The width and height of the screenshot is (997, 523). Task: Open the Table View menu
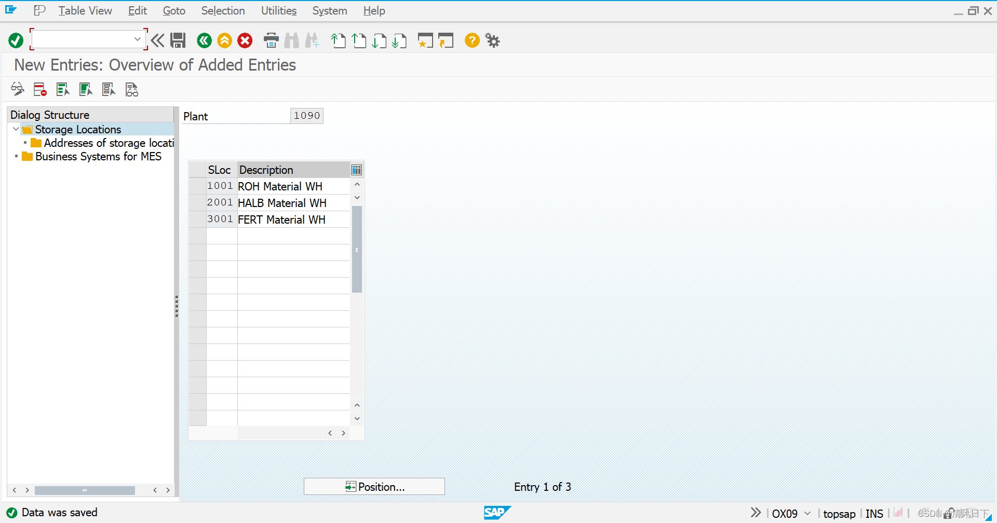point(85,11)
